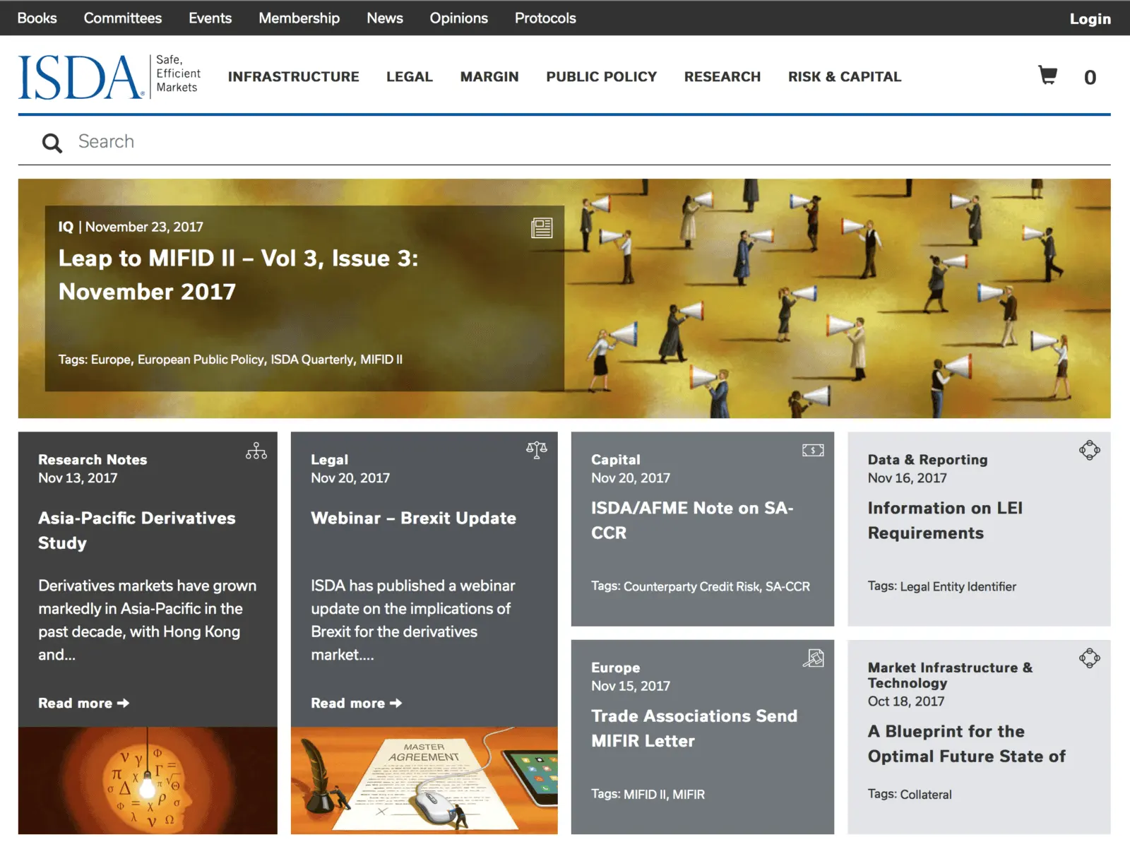Image resolution: width=1130 pixels, height=854 pixels.
Task: Click the icon on the Europe card
Action: tap(814, 658)
